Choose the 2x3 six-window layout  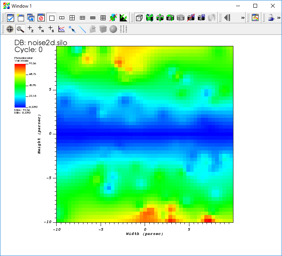click(82, 18)
